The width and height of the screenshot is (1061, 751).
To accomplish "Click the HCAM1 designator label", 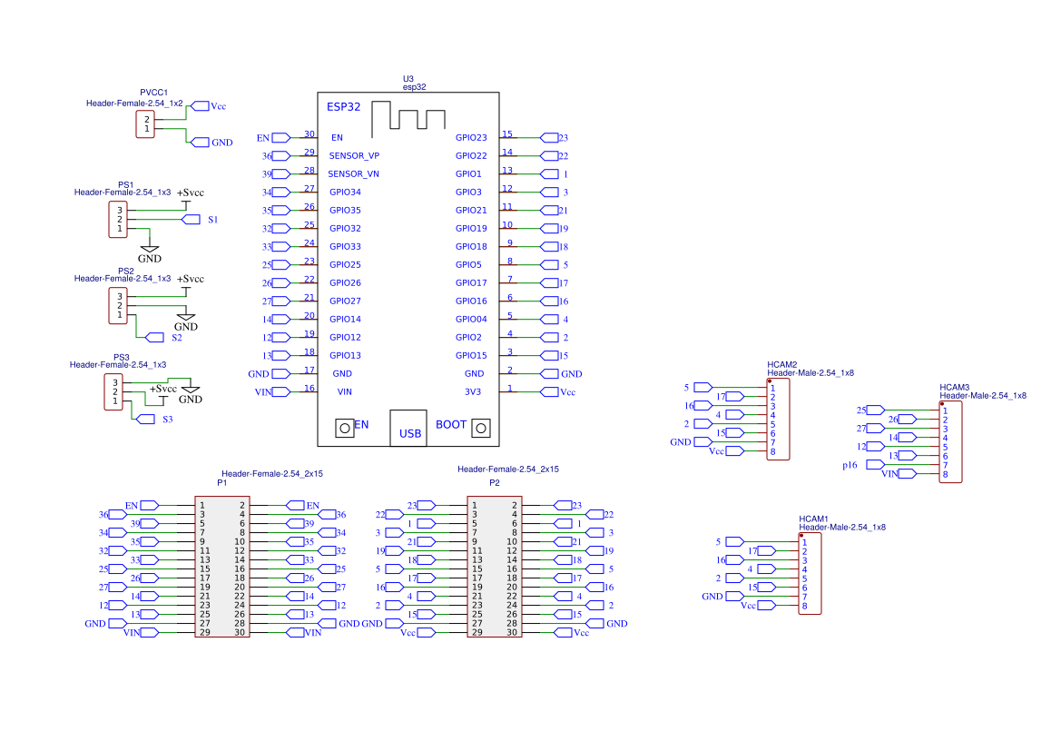I will [813, 519].
